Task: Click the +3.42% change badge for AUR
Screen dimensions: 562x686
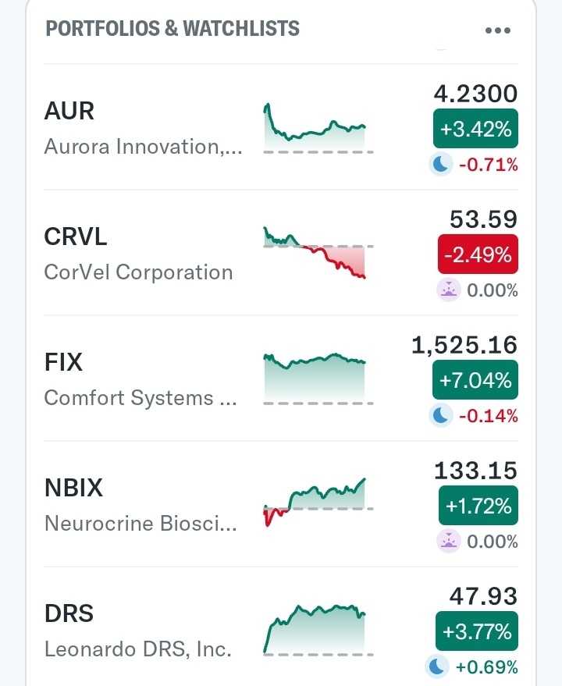Action: (475, 130)
